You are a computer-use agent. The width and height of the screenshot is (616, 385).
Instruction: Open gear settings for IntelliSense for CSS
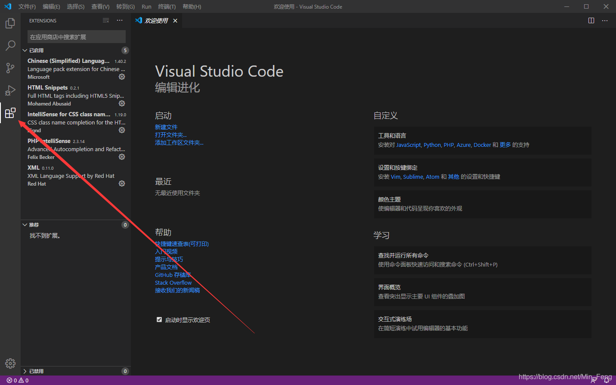[122, 130]
